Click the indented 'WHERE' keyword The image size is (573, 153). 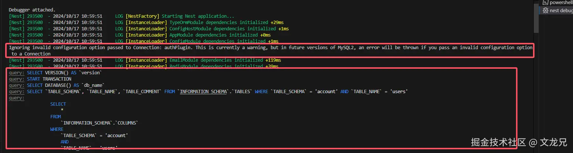point(57,129)
